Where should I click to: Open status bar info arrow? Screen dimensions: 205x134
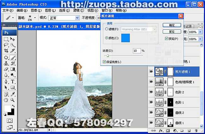pyautogui.click(x=49, y=130)
